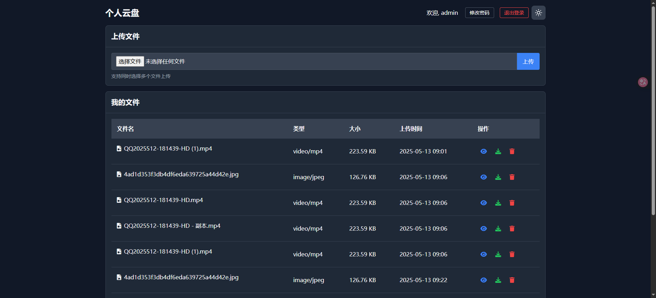Toggle the light/dark theme sun icon

tap(538, 13)
